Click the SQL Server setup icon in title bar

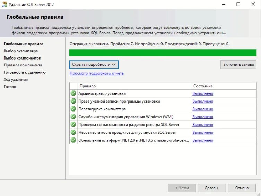5,4
